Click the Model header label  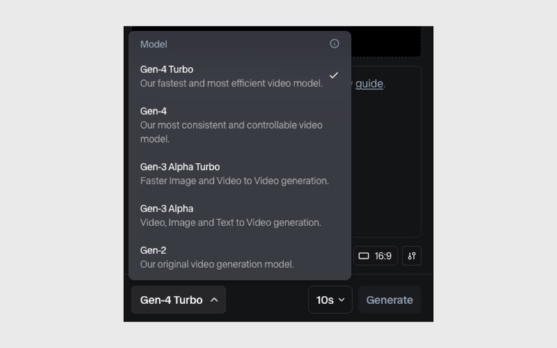153,44
